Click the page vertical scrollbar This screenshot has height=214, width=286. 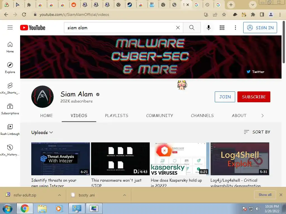tap(284, 42)
